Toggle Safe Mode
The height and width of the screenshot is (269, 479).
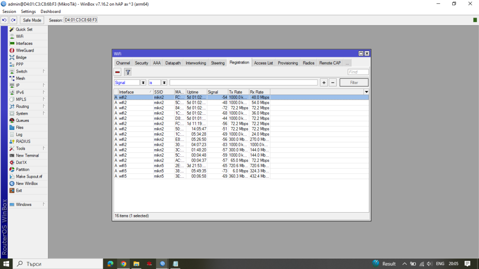pos(33,20)
